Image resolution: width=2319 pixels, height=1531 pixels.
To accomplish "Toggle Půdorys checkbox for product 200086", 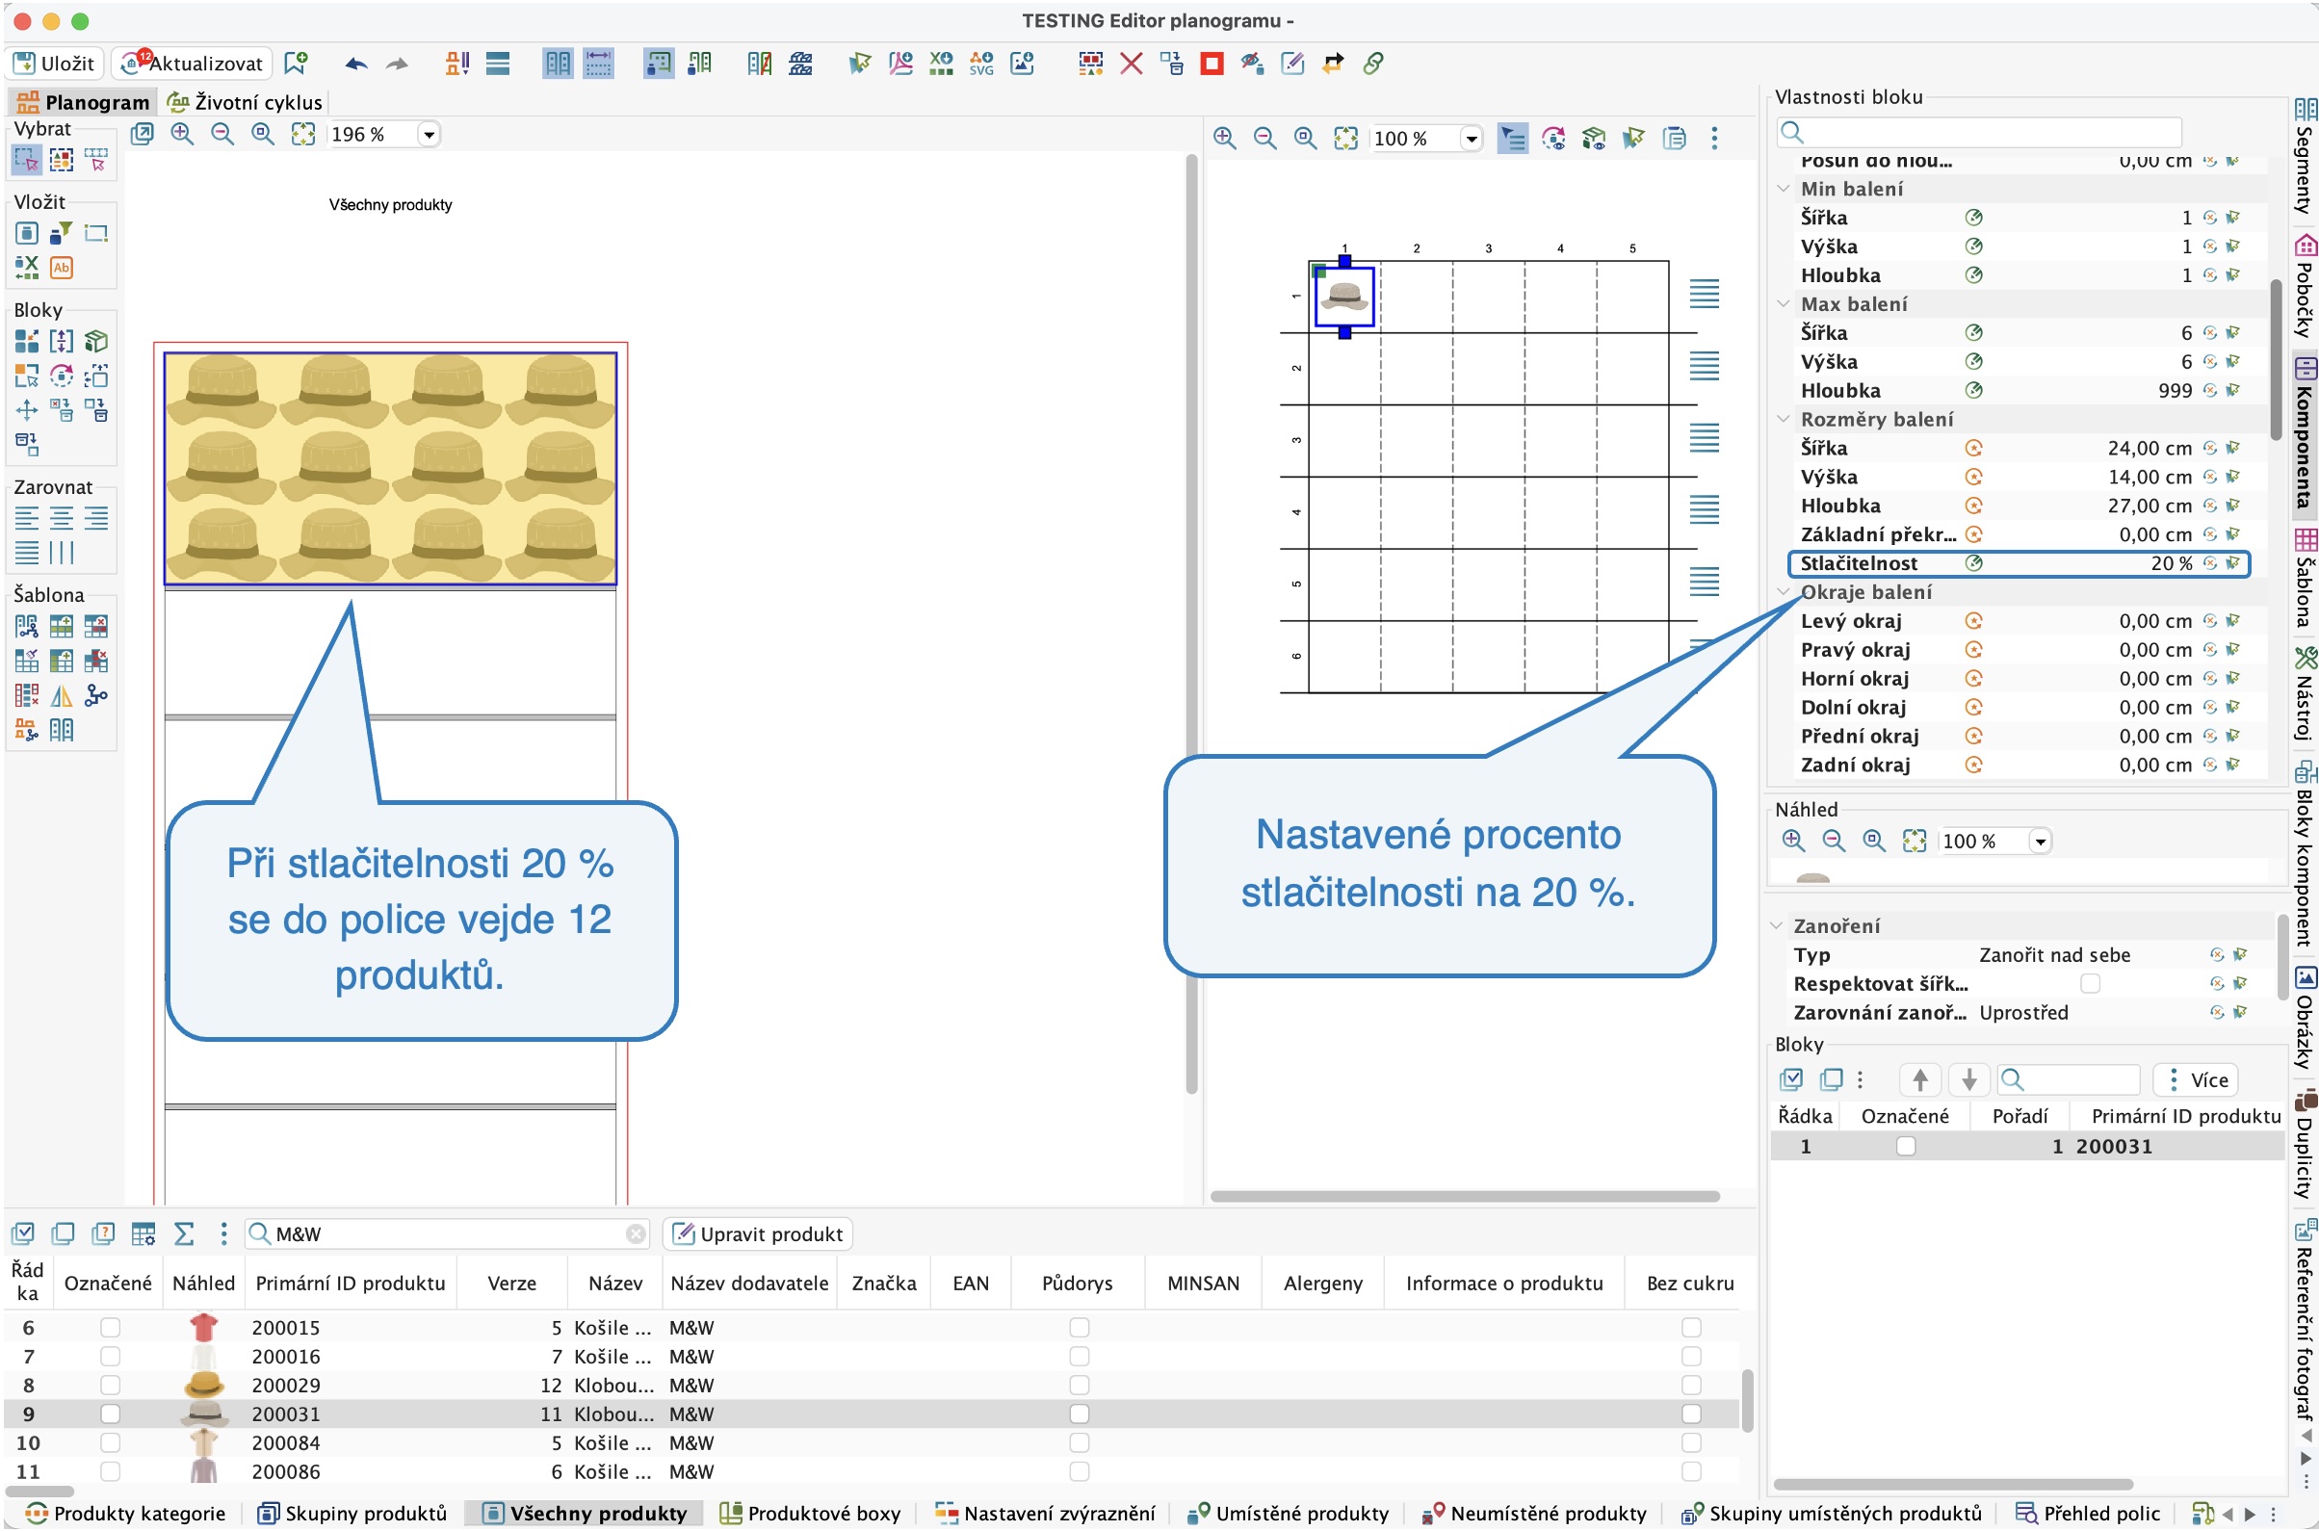I will tap(1079, 1471).
